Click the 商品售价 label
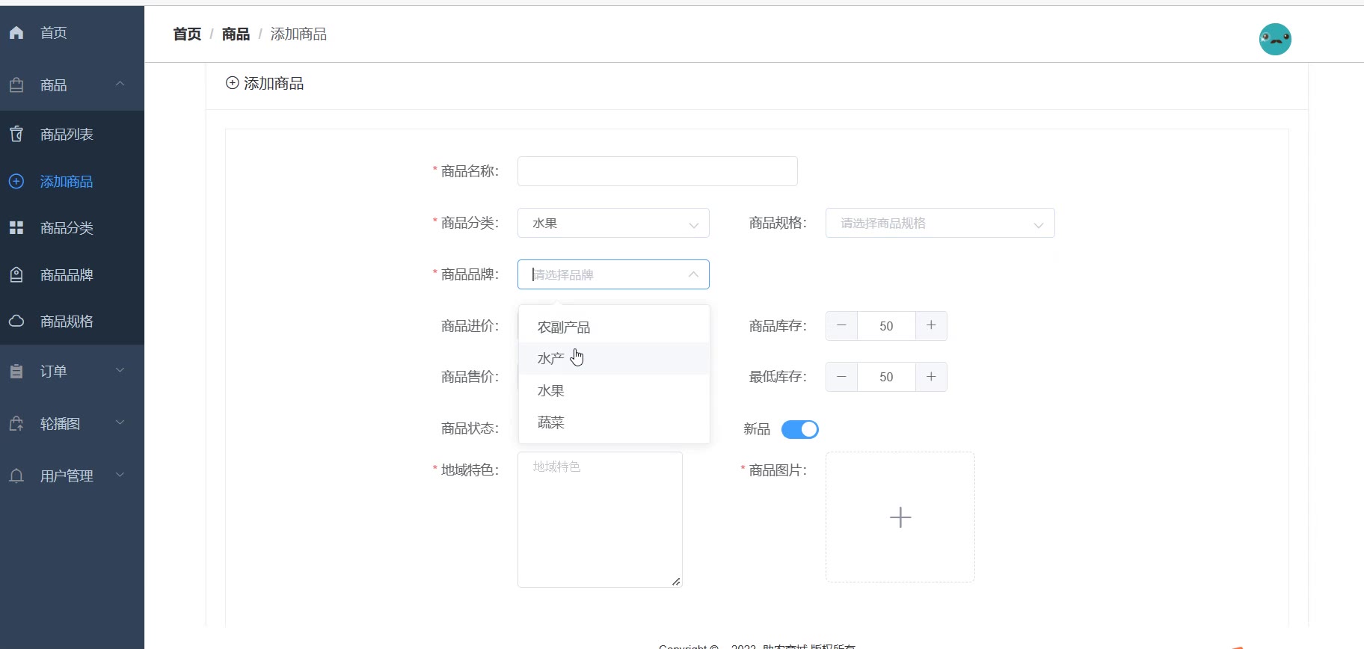Image resolution: width=1364 pixels, height=649 pixels. 470,377
